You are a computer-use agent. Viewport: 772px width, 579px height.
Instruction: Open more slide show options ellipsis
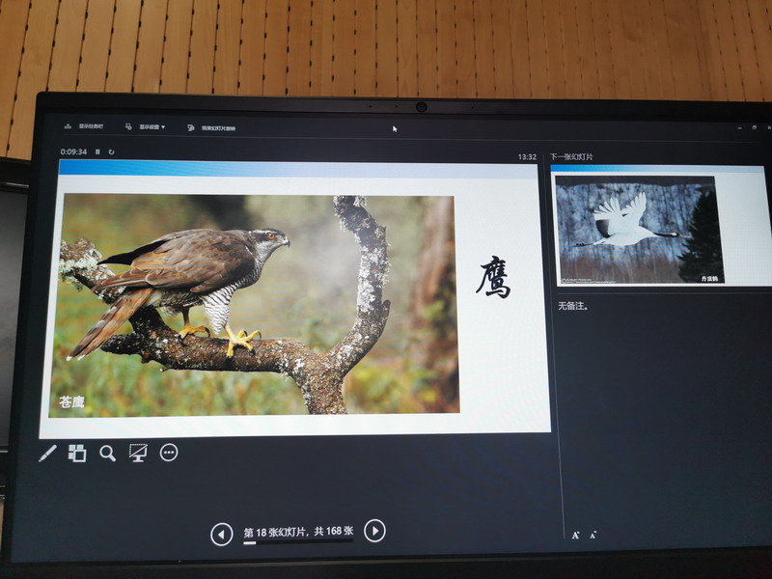coord(169,453)
